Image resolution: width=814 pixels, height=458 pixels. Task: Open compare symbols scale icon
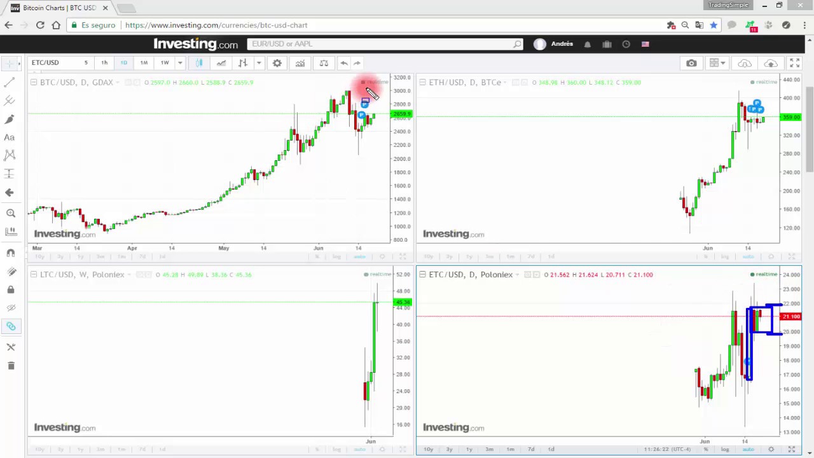[324, 63]
